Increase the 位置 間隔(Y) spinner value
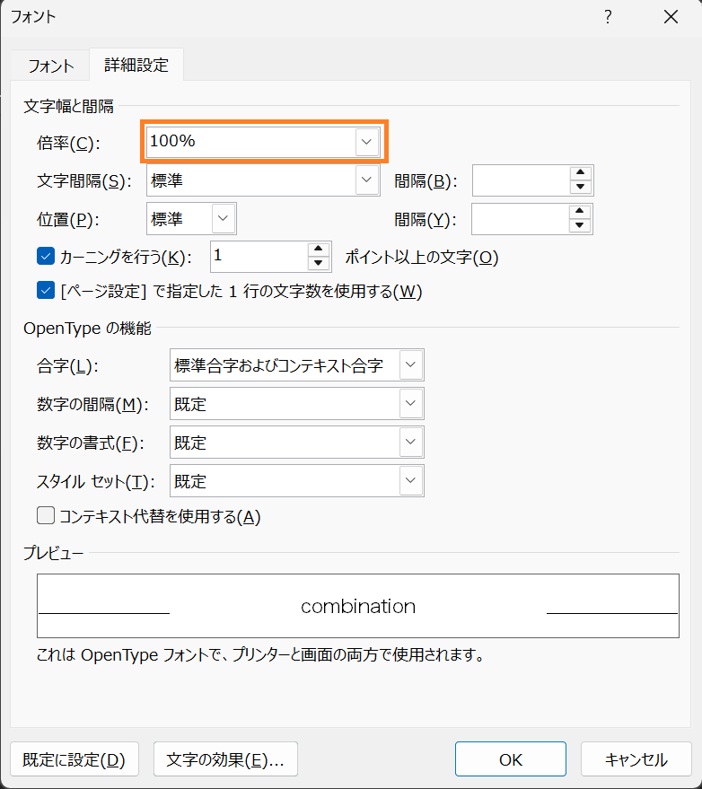 [581, 212]
